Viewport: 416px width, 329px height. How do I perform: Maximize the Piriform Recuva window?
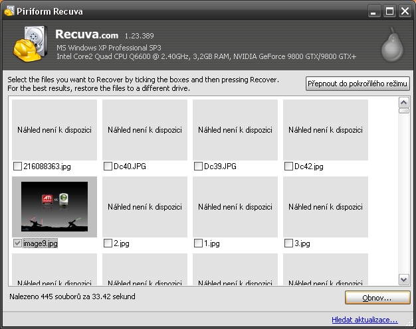click(x=389, y=11)
